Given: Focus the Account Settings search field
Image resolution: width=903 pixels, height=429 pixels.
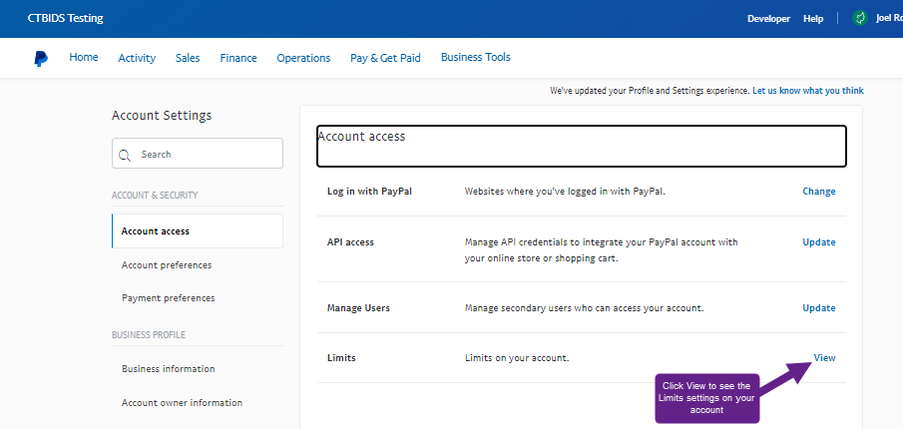Looking at the screenshot, I should [198, 154].
